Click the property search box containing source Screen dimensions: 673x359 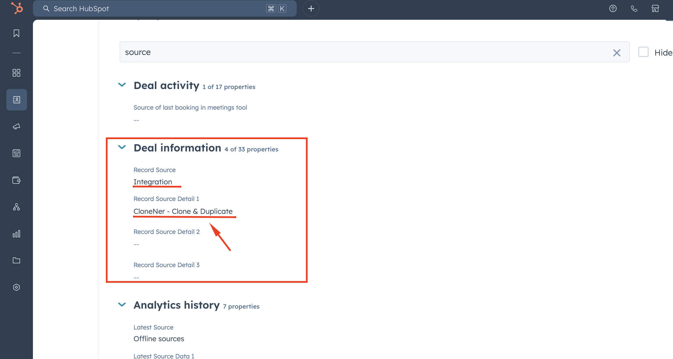pos(375,52)
